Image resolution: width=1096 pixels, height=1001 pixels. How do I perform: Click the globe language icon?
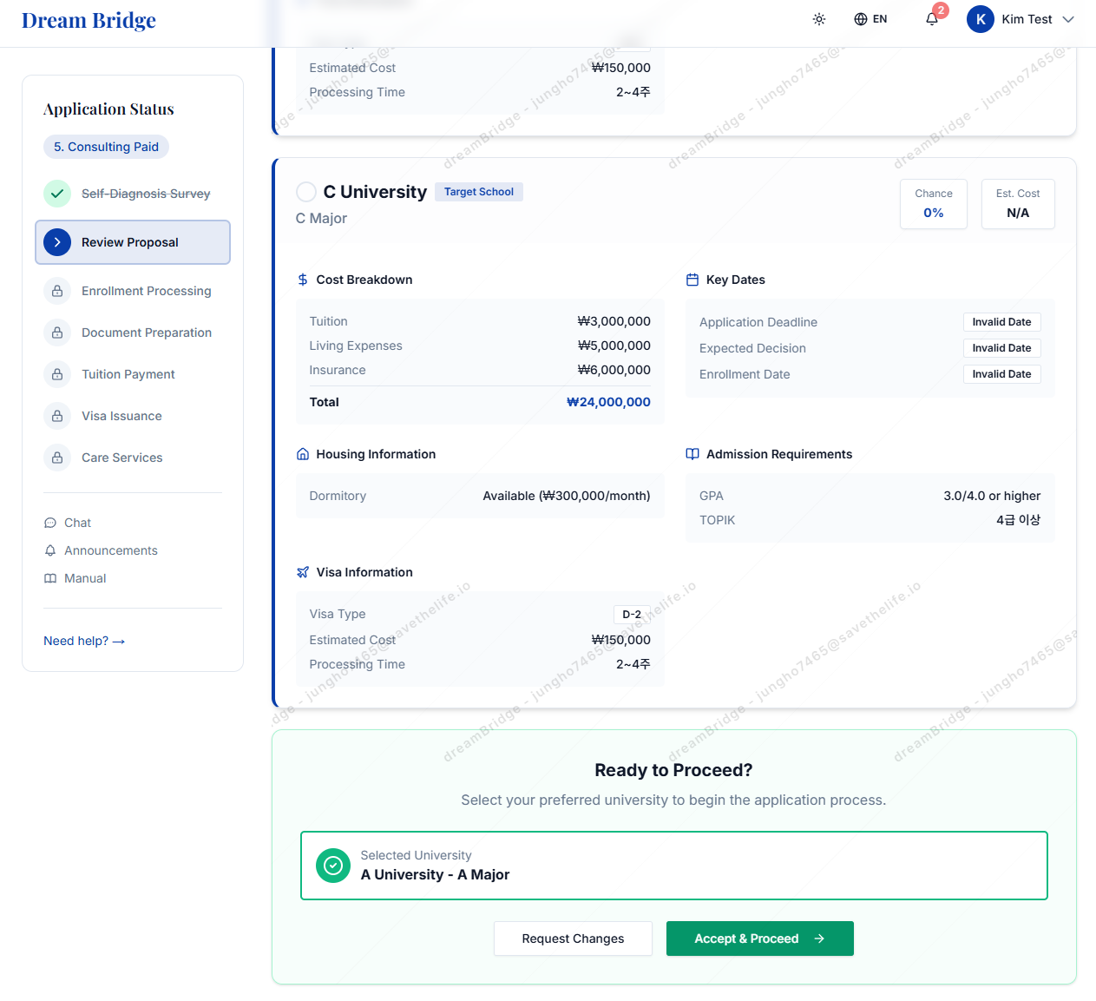click(x=861, y=19)
